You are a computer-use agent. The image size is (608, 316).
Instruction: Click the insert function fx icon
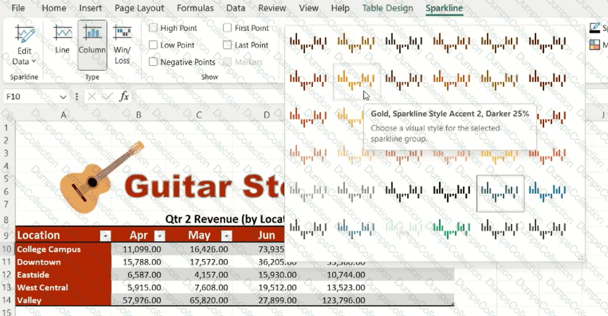point(124,96)
